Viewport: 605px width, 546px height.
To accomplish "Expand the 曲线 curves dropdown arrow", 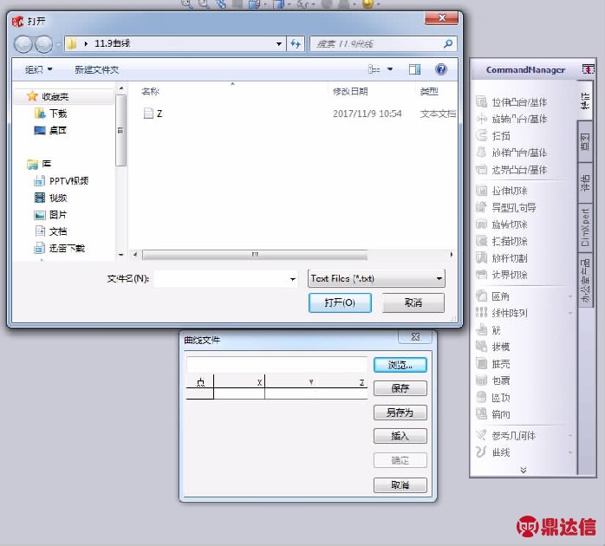I will (570, 452).
